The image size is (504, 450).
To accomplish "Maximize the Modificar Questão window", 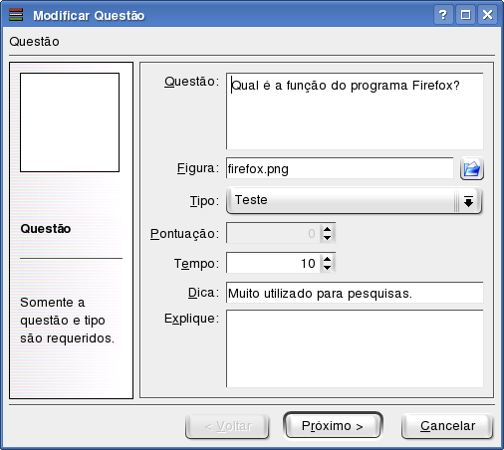I will point(465,15).
